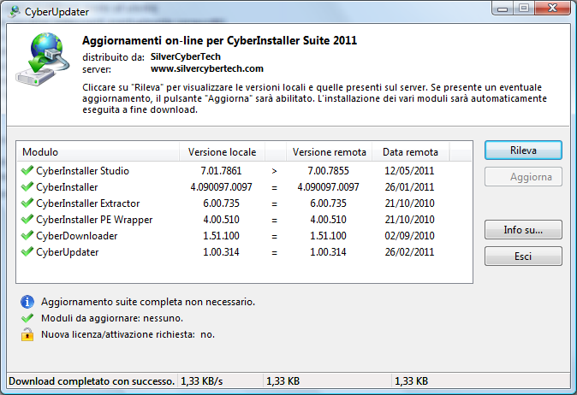Click local version 1.51.100
This screenshot has height=395, width=577.
tap(221, 235)
